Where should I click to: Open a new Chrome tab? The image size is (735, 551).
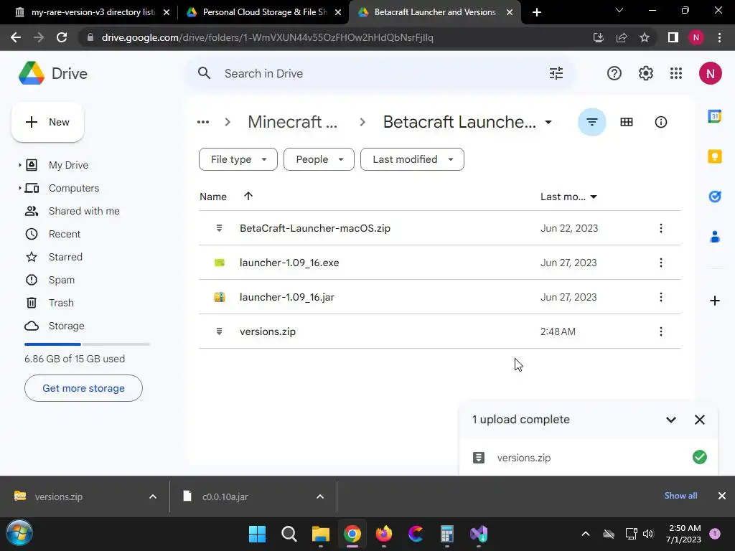tap(537, 12)
